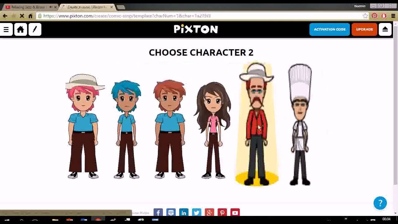Choose the brown-haired character in blue shirt

pyautogui.click(x=169, y=129)
